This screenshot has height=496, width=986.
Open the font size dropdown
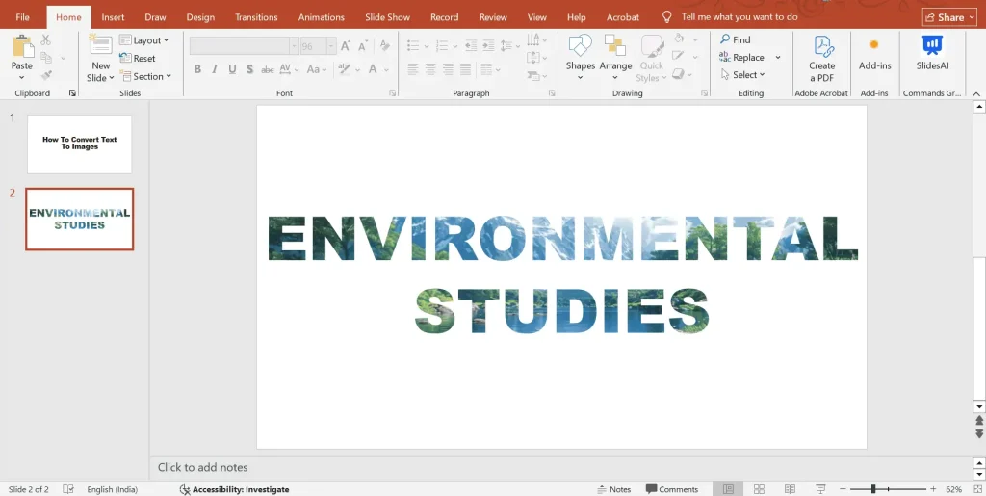tap(331, 46)
